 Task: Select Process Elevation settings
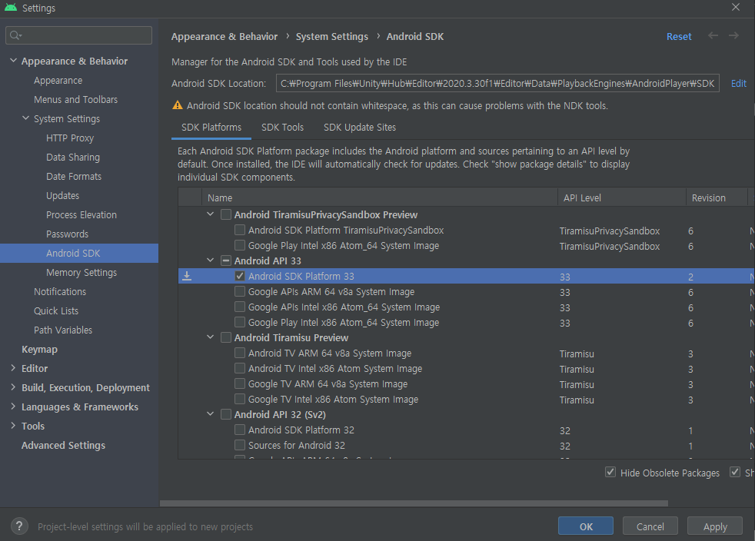click(81, 215)
